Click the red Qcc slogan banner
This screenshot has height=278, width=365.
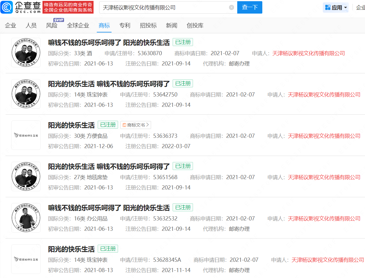68,7
